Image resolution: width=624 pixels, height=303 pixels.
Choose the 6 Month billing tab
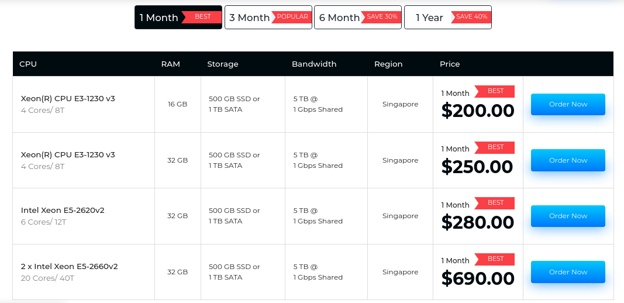click(x=339, y=18)
